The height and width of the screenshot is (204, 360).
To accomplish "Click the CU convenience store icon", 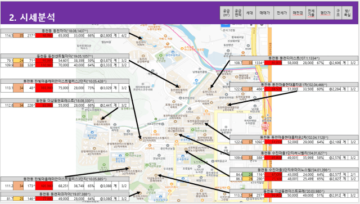I will point(170,191).
